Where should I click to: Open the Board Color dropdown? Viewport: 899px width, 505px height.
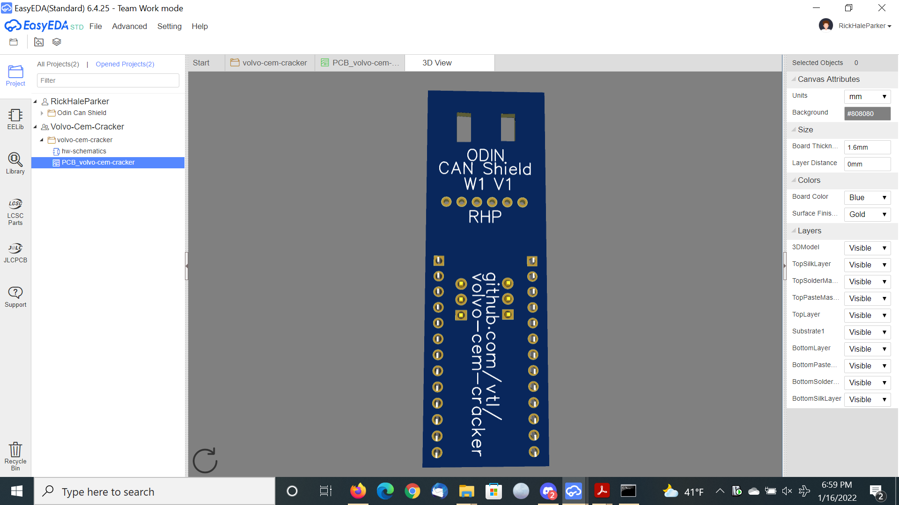pyautogui.click(x=867, y=197)
